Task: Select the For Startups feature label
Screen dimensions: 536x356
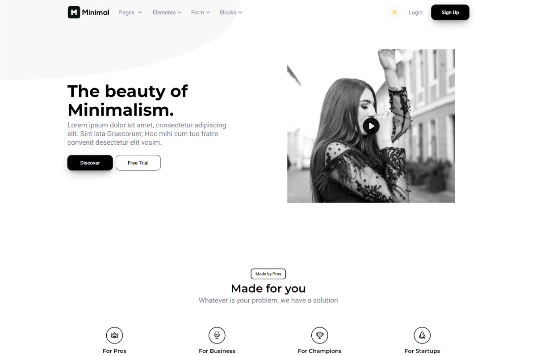Action: [422, 351]
